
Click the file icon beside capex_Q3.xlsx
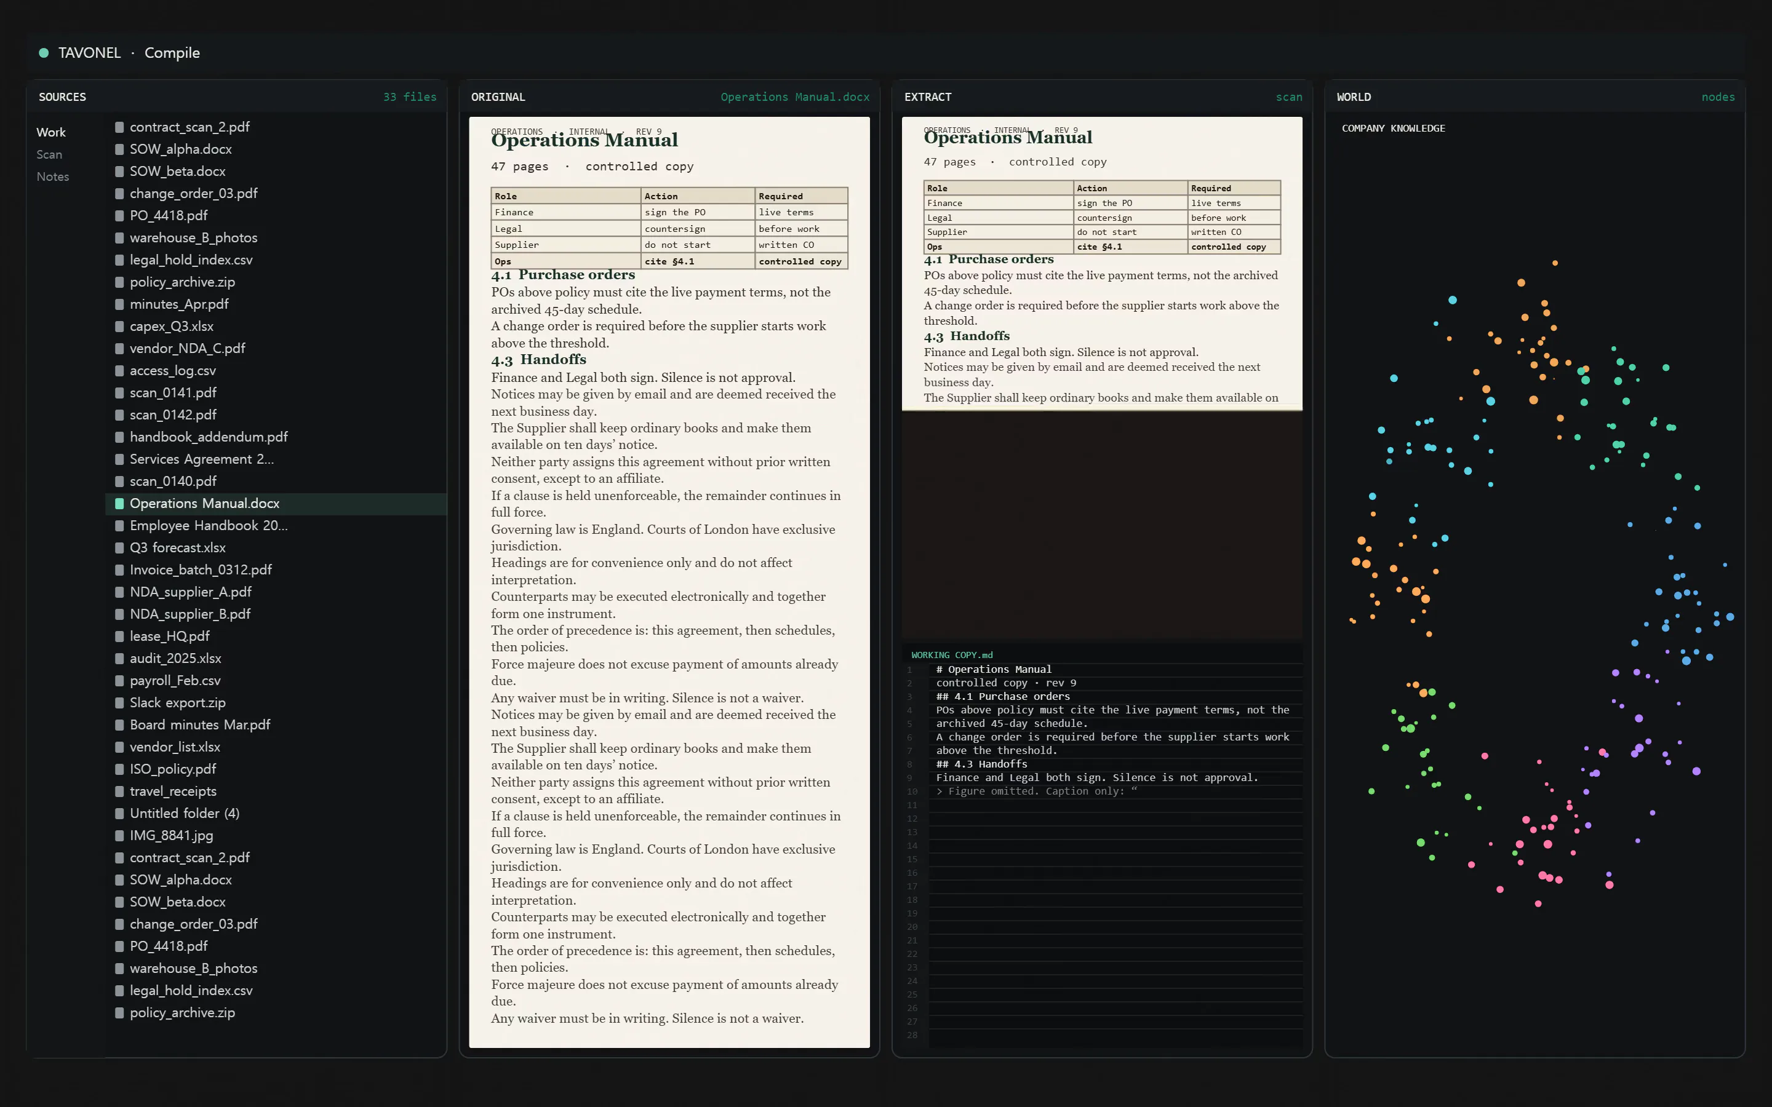119,327
